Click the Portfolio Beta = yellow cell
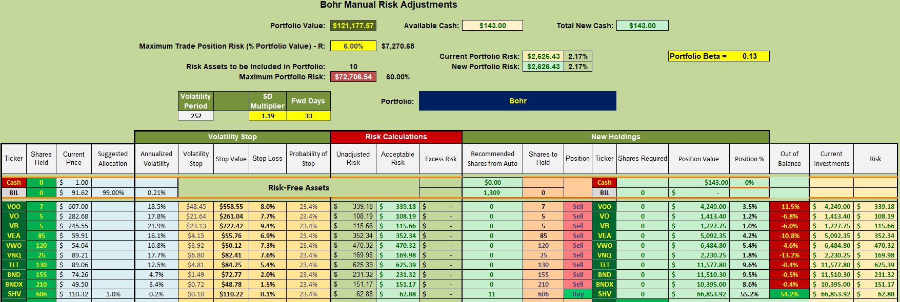This screenshot has width=900, height=302. (719, 56)
